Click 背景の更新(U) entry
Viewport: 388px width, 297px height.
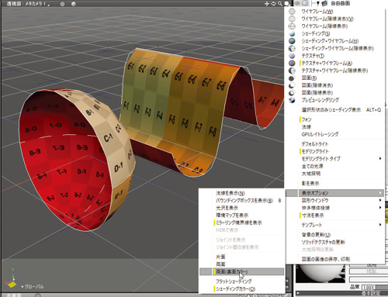pyautogui.click(x=316, y=235)
